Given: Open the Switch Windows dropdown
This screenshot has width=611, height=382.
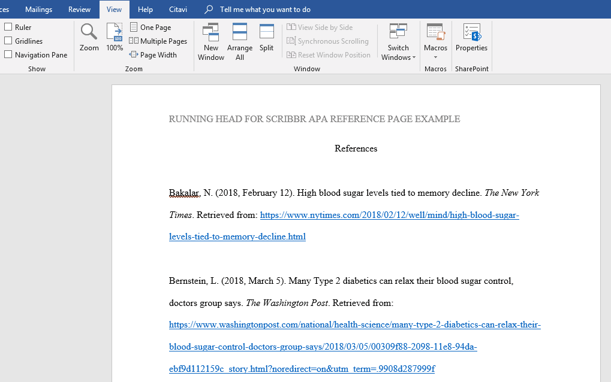Looking at the screenshot, I should 398,41.
